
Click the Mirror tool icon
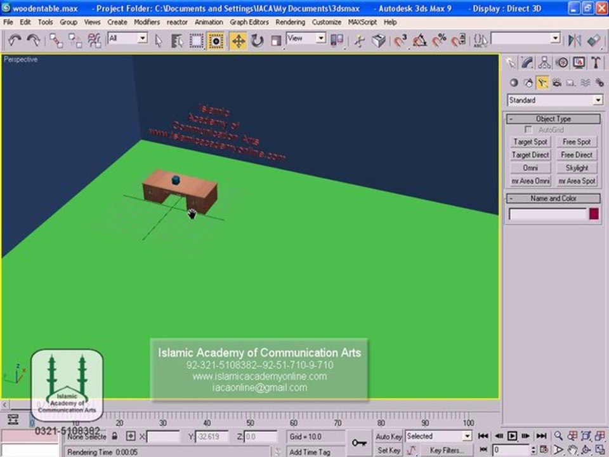[575, 41]
